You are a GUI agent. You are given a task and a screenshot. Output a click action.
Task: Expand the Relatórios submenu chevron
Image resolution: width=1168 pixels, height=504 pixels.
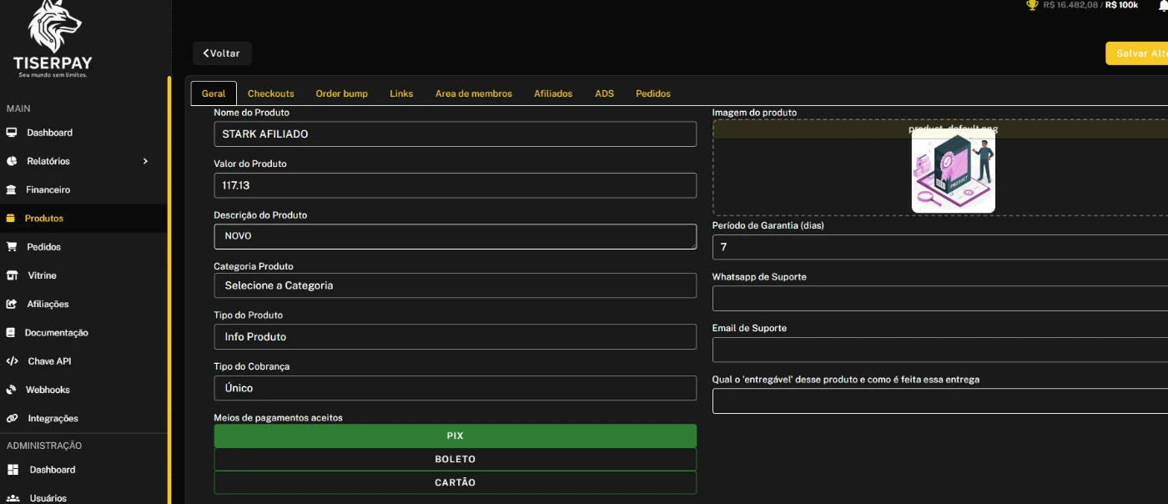coord(145,161)
